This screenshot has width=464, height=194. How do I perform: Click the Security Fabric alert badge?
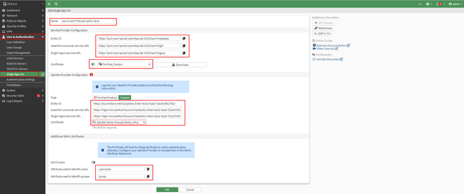(38, 95)
